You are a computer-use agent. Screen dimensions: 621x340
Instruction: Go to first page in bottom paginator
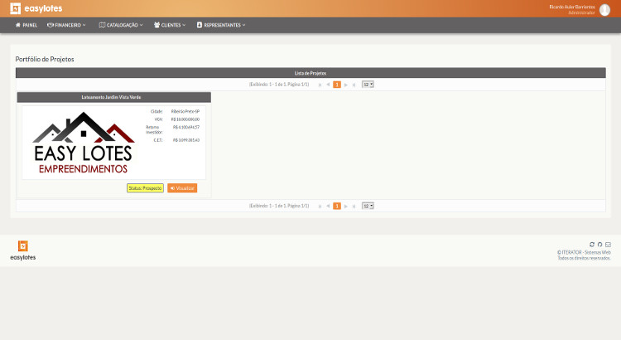[320, 206]
